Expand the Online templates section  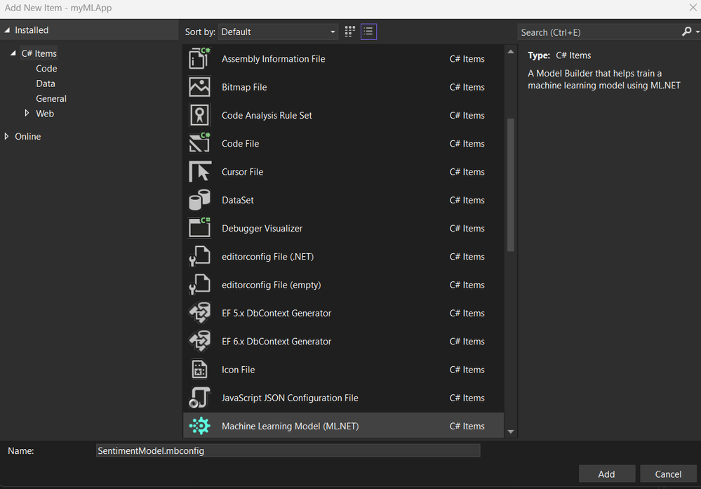(6, 136)
